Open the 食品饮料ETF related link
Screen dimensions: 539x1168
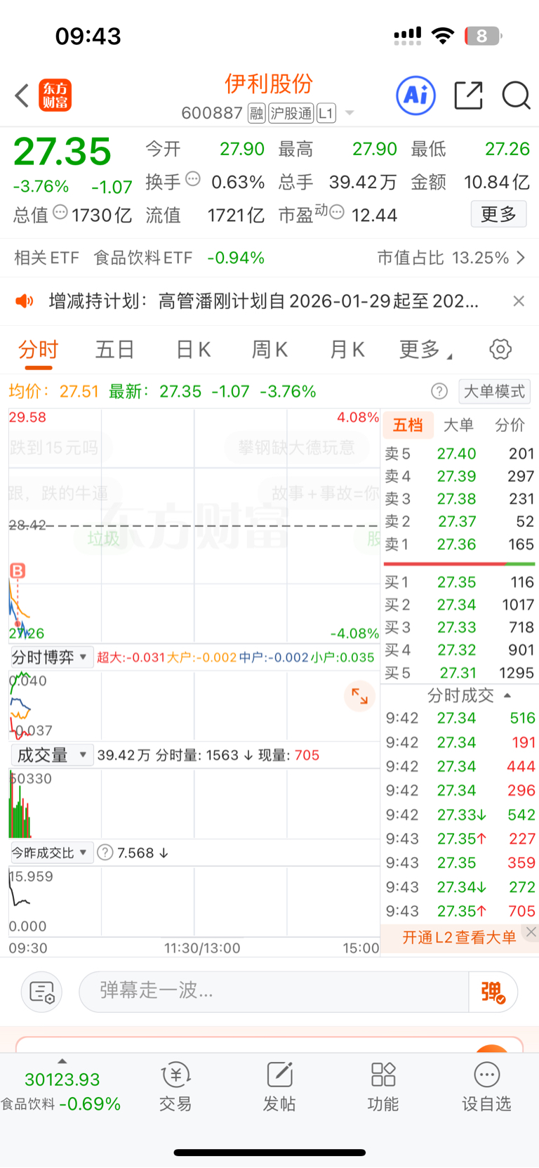pyautogui.click(x=143, y=258)
